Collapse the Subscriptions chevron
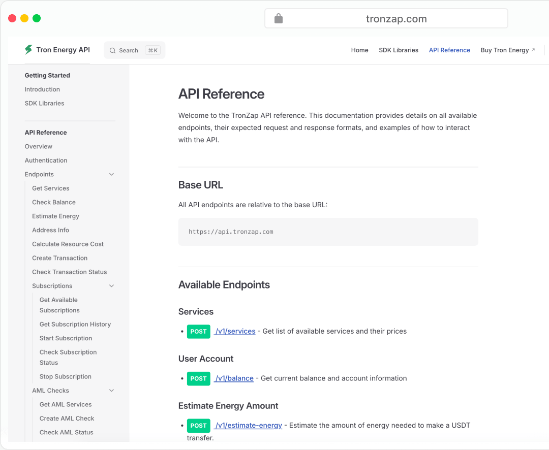 point(111,286)
